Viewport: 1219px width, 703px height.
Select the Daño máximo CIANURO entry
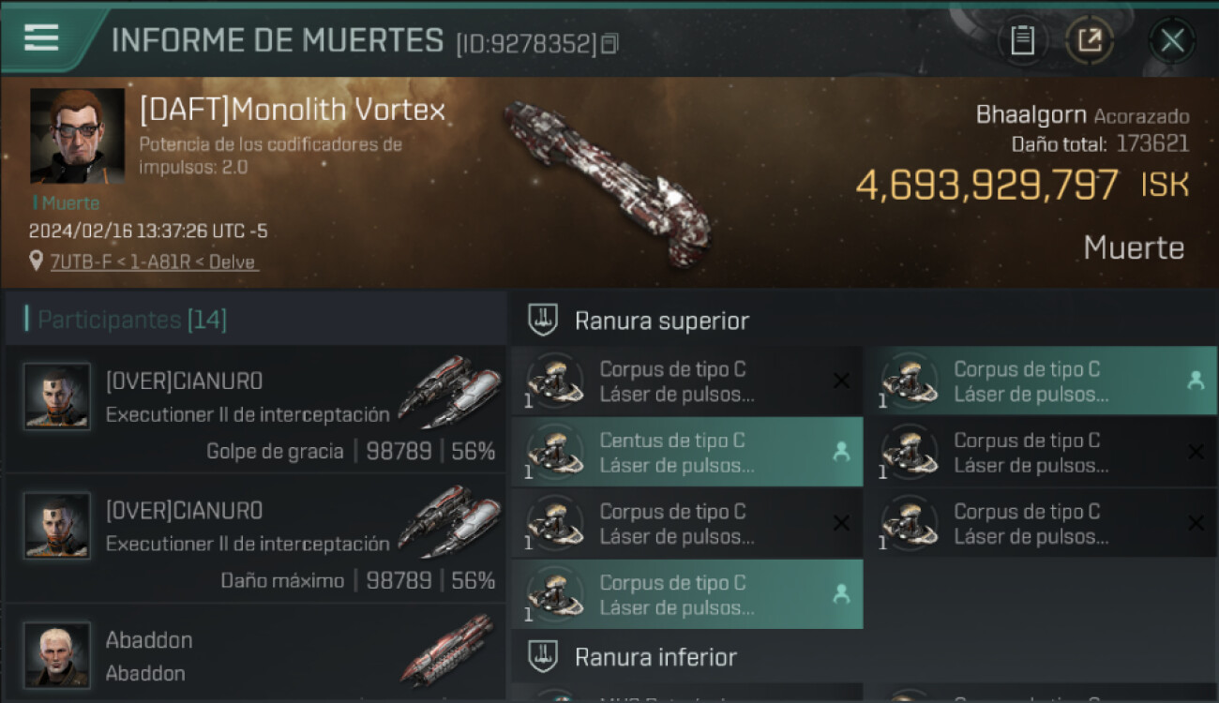pos(256,538)
